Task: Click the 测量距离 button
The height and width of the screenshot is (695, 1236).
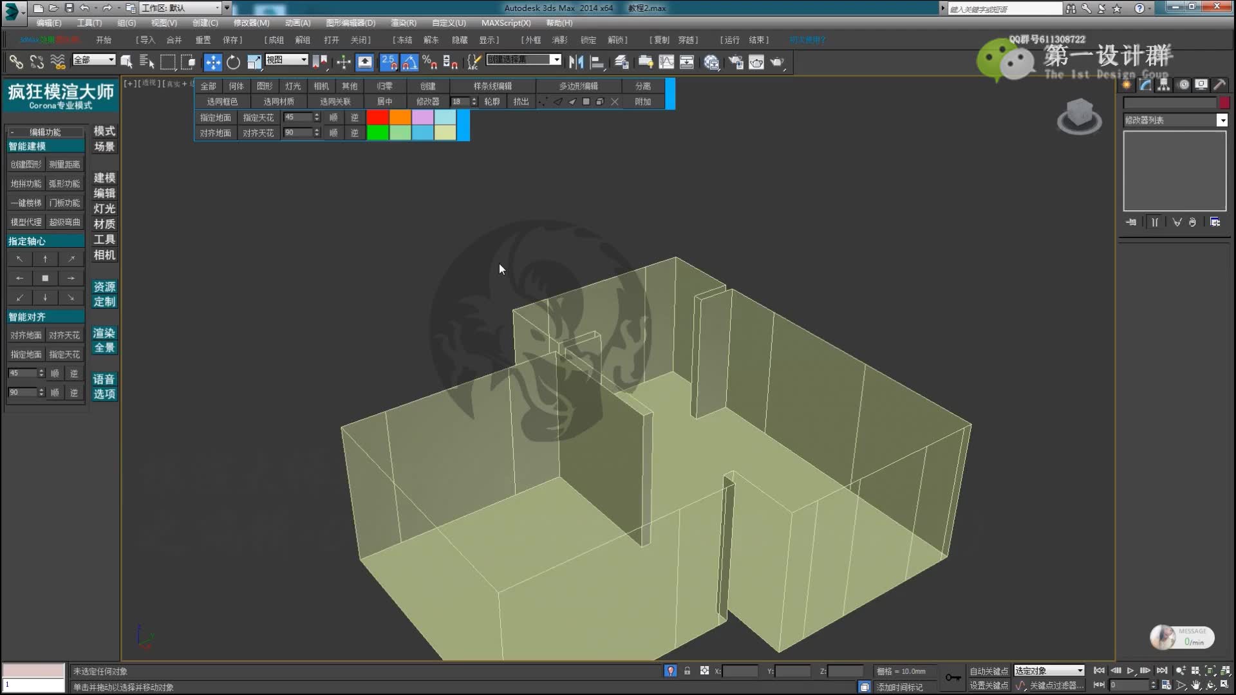Action: [x=64, y=165]
